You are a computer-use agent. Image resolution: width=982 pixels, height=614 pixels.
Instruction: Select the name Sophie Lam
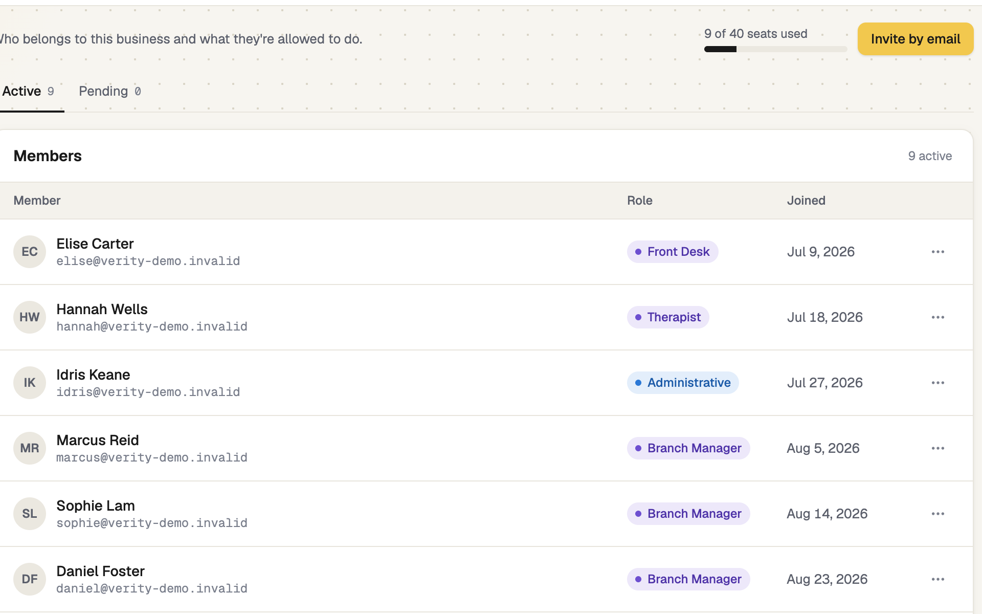pyautogui.click(x=96, y=506)
